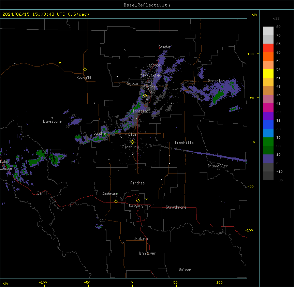Screen dimensions: 294x287
Task: Click the Sylvan map label
Action: pyautogui.click(x=133, y=84)
